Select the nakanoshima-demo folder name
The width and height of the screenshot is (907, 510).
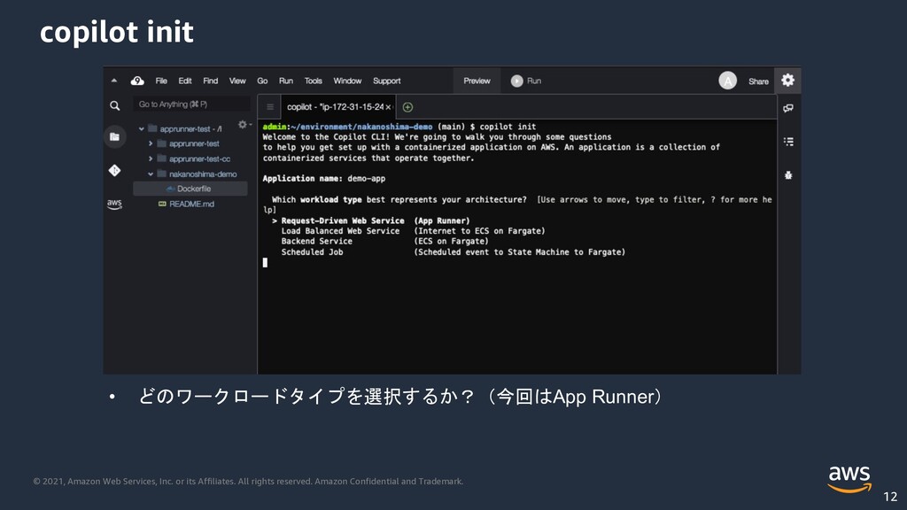(203, 174)
